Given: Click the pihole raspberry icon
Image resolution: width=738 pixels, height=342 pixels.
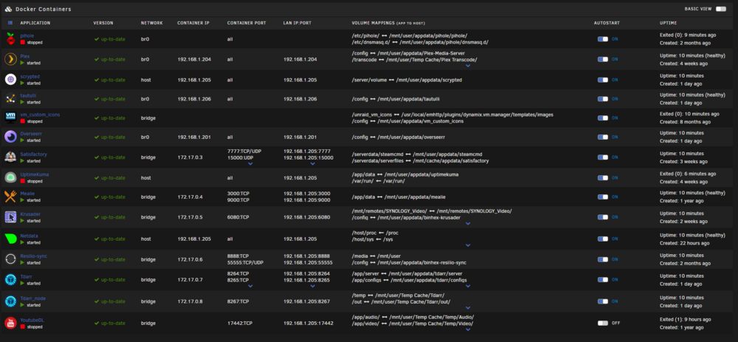Looking at the screenshot, I should tap(10, 38).
